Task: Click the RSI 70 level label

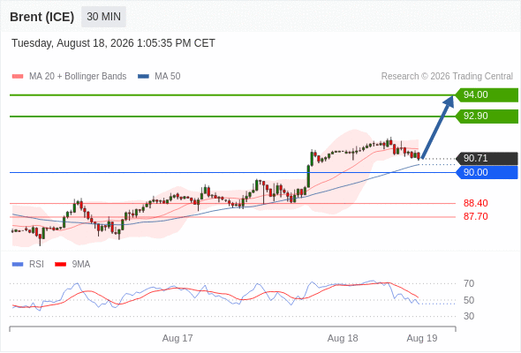Action: pyautogui.click(x=469, y=283)
